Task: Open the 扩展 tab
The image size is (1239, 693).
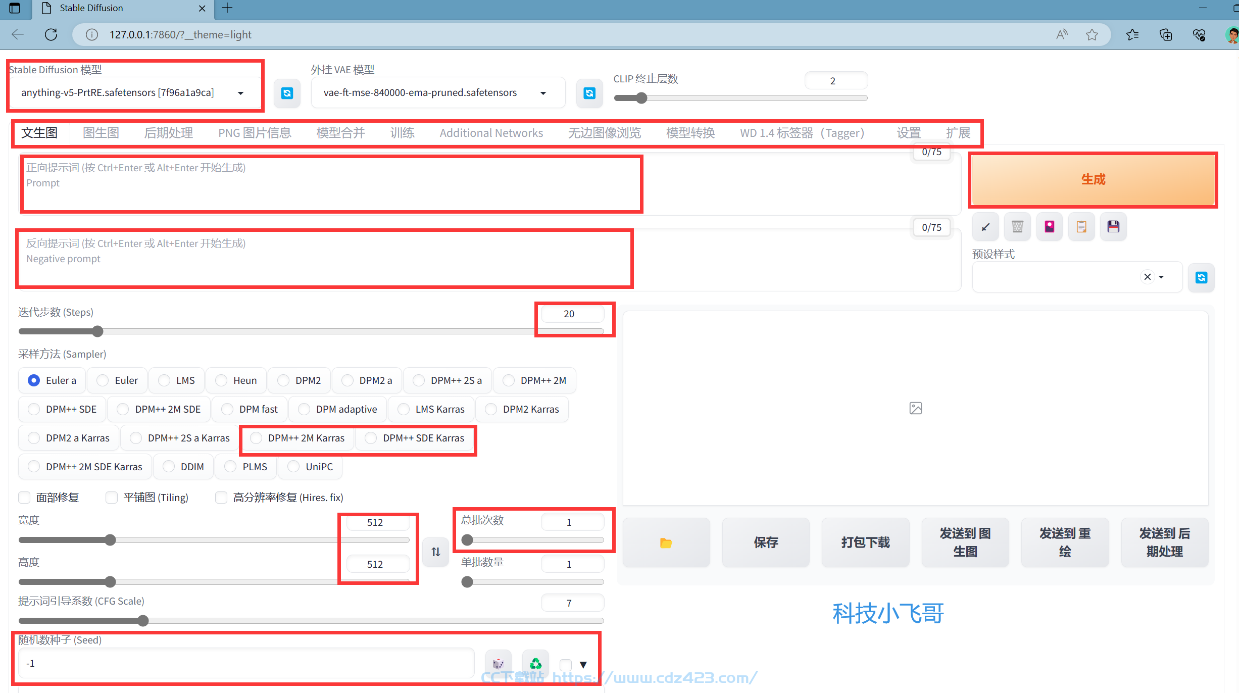Action: coord(958,133)
